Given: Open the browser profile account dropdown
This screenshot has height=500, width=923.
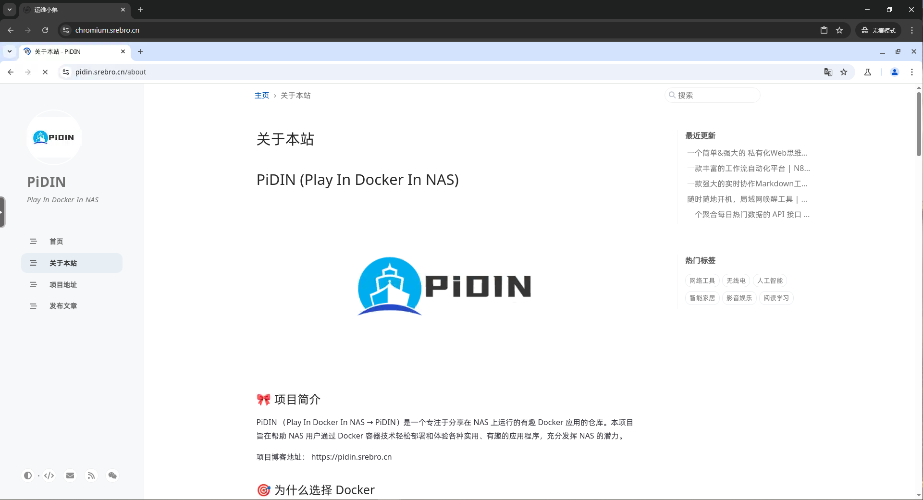Looking at the screenshot, I should (894, 72).
